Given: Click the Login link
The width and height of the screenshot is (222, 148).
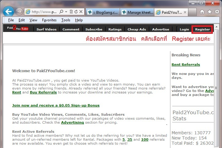Looking at the screenshot, I should (184, 29).
